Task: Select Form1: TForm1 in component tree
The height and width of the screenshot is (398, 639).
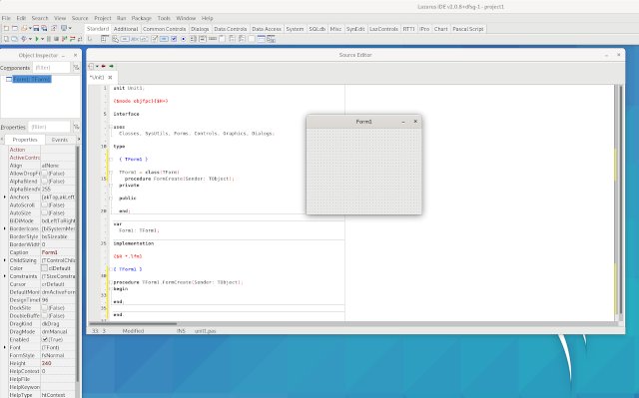Action: pyautogui.click(x=32, y=79)
